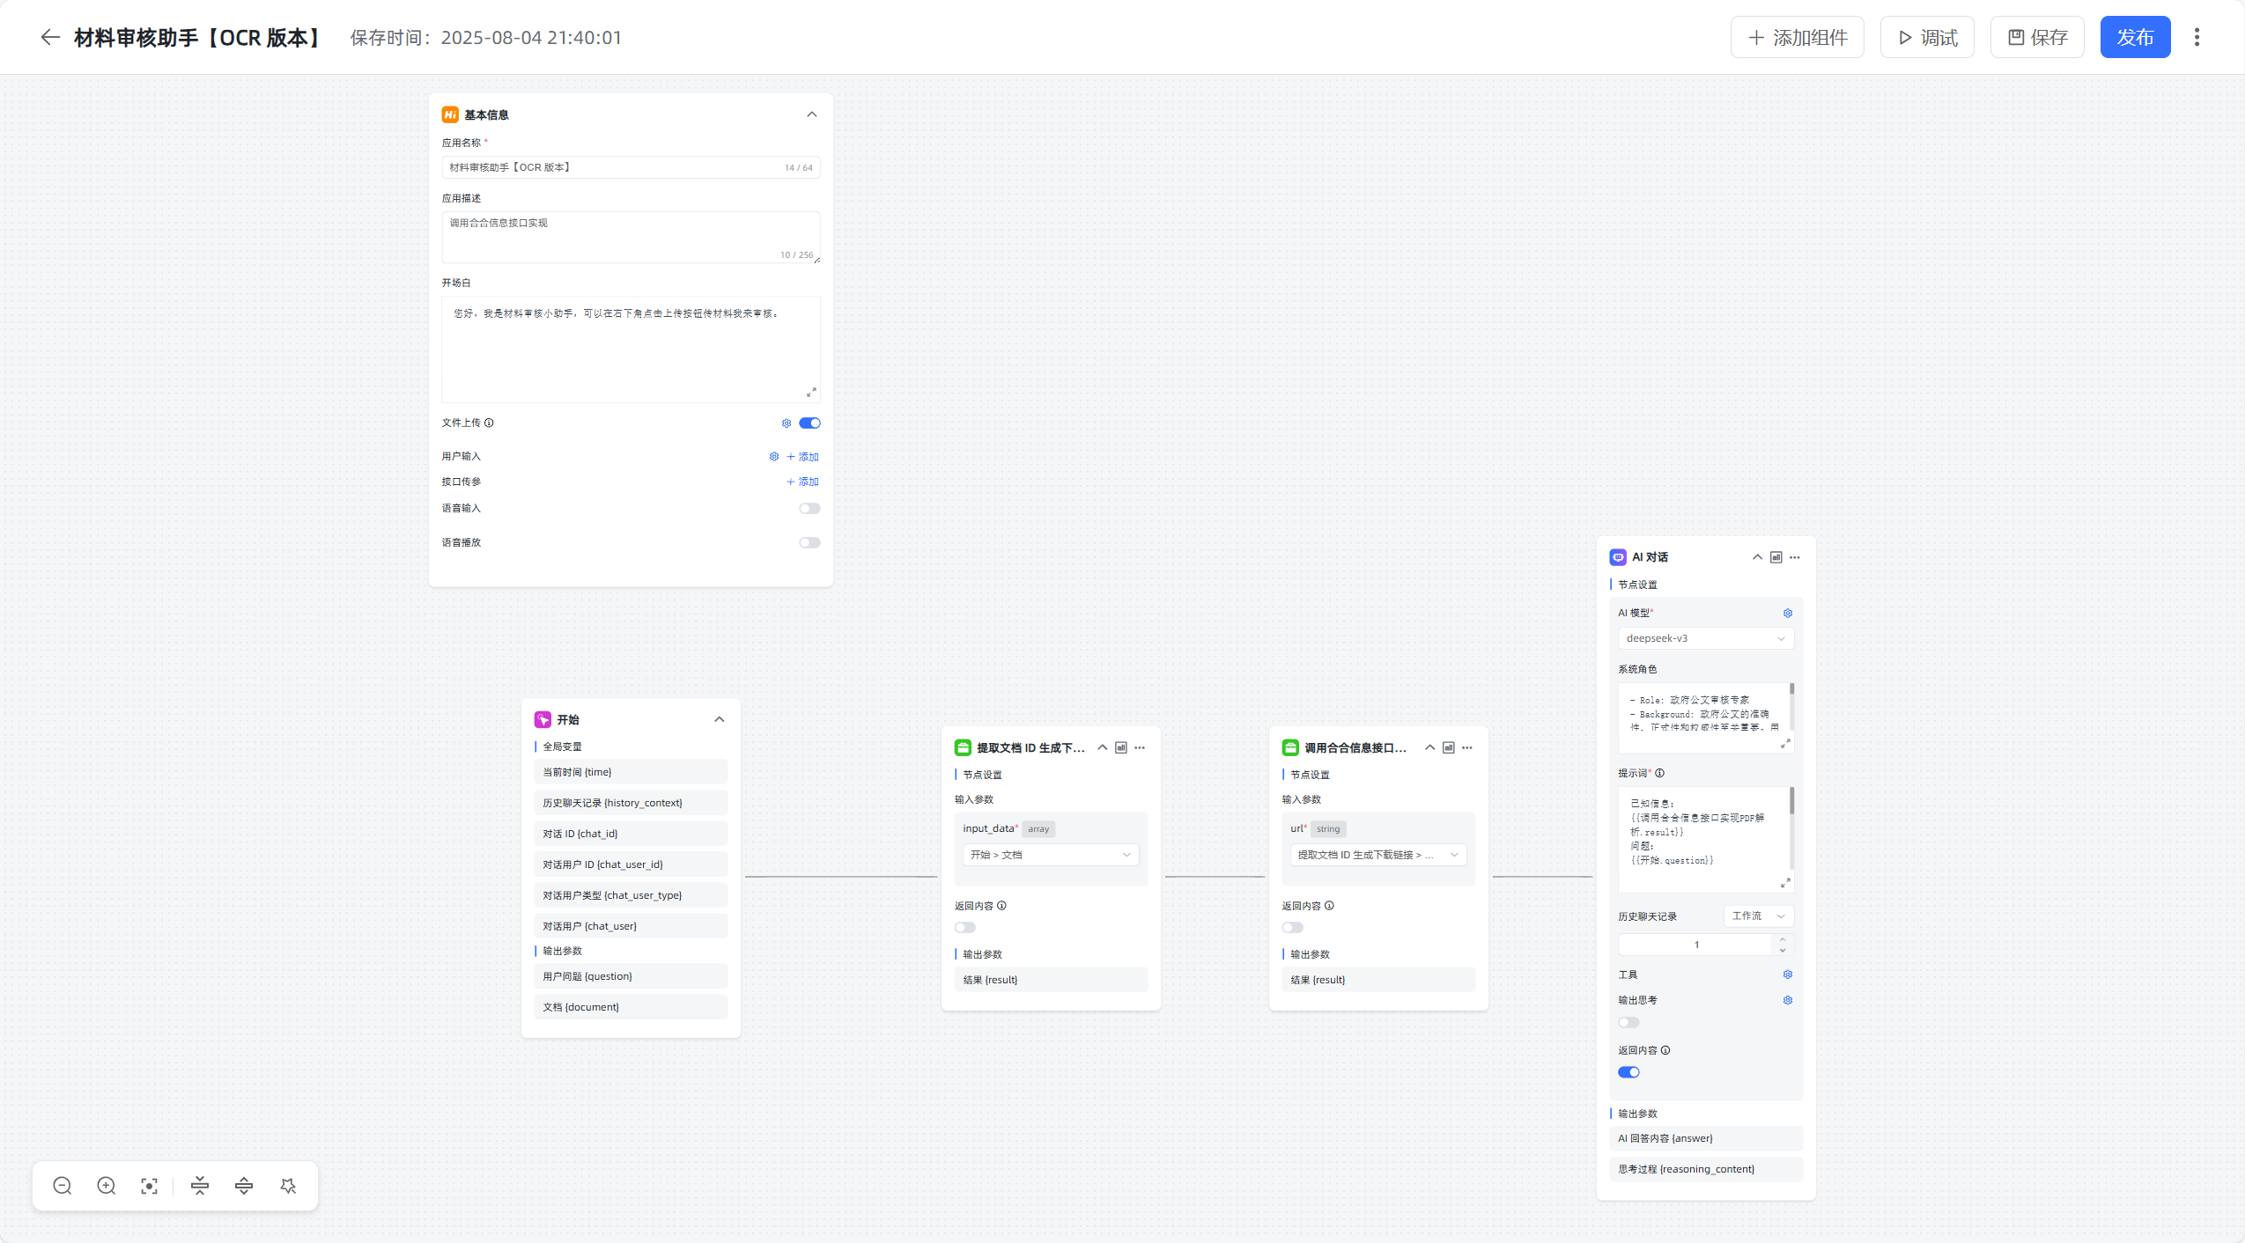Increment the history record count stepper
Image resolution: width=2245 pixels, height=1243 pixels.
[1783, 940]
